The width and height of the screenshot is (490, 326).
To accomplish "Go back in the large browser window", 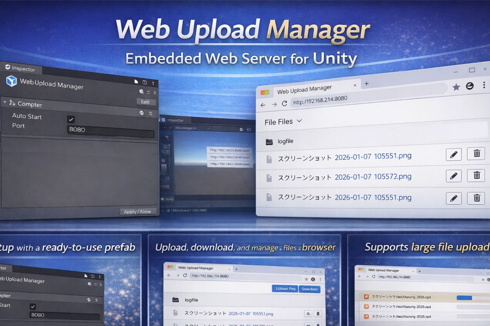I will [263, 105].
